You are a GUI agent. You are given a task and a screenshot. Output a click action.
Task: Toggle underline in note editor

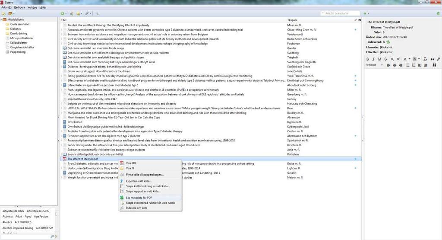[x=379, y=59]
